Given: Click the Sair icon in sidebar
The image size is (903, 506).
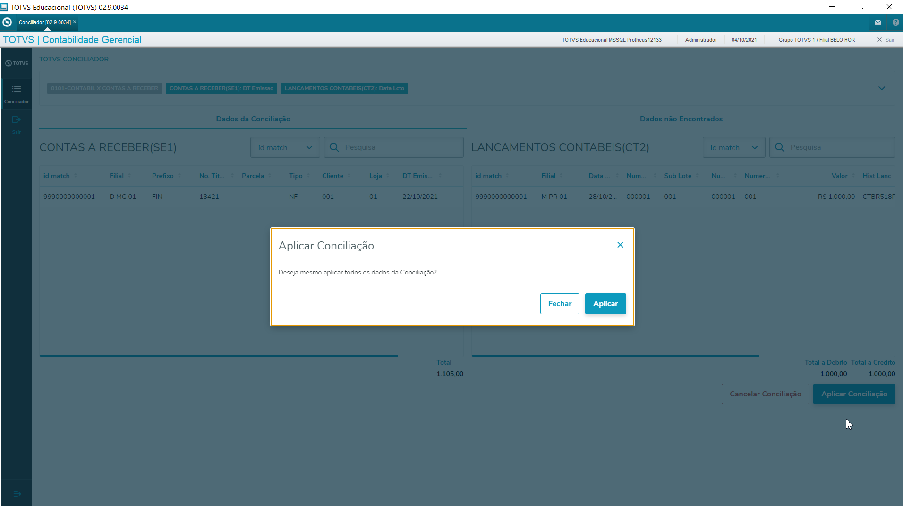Looking at the screenshot, I should [17, 124].
